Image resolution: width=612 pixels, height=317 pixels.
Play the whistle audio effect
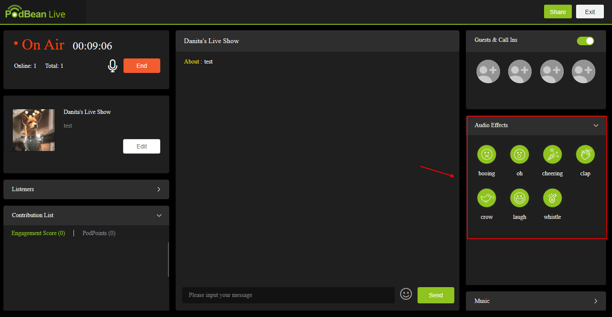click(552, 198)
